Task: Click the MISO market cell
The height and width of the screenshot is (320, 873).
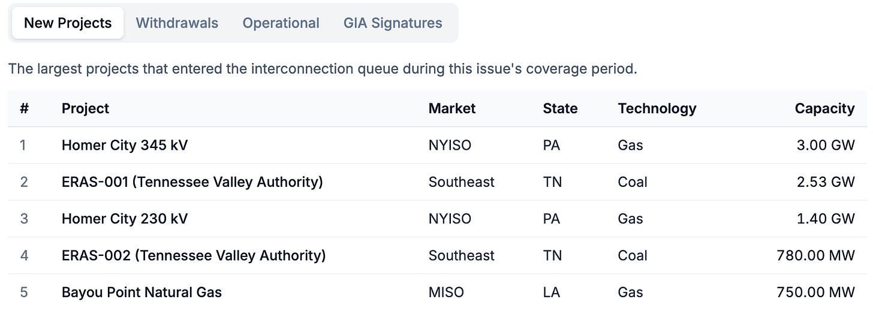Action: [446, 292]
